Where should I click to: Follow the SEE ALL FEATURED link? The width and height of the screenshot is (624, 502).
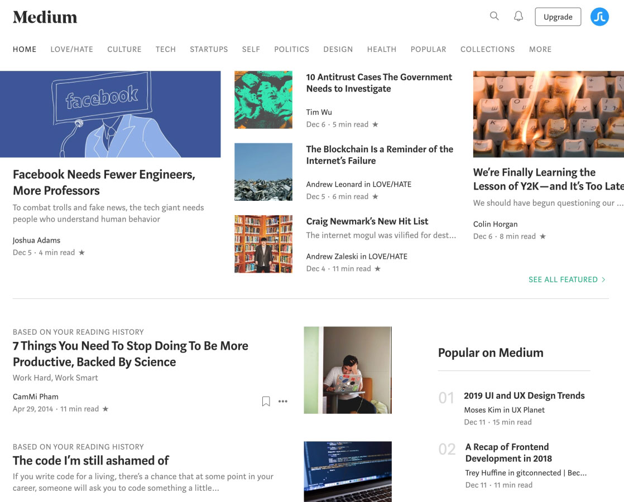pos(567,279)
